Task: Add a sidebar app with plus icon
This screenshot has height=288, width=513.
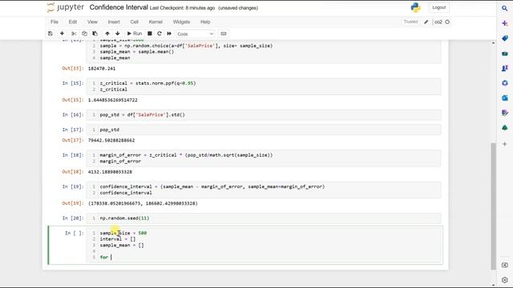Action: point(504,144)
